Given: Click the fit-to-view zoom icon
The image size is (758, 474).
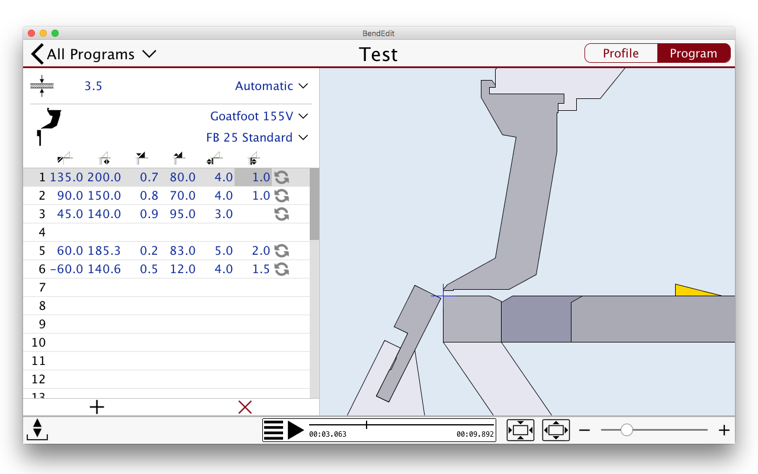Looking at the screenshot, I should pyautogui.click(x=521, y=430).
